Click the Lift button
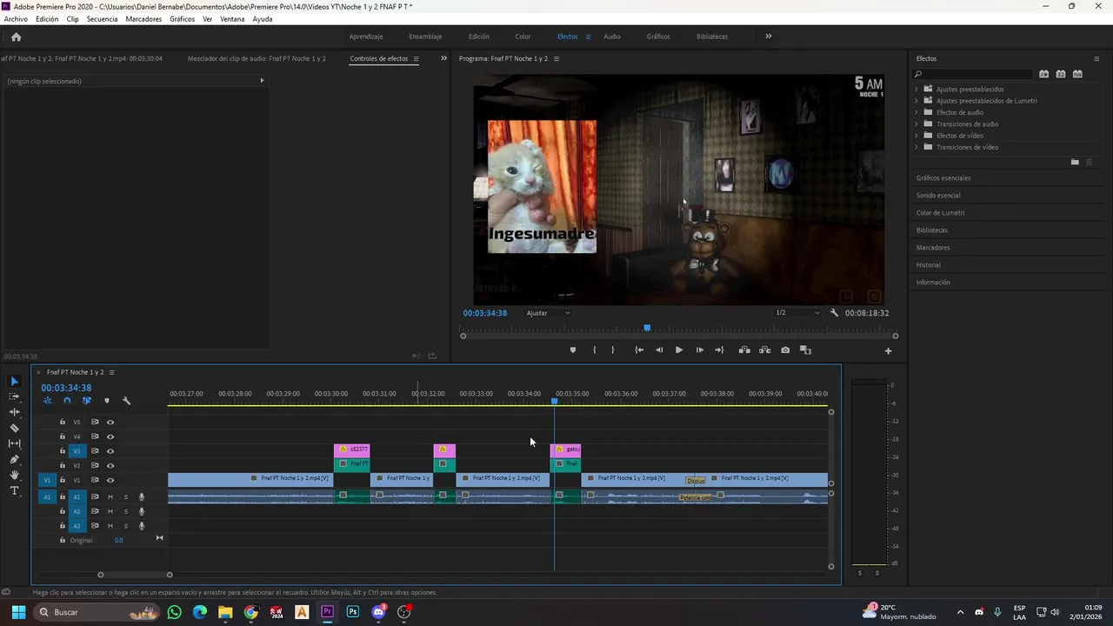Screen dimensions: 1113x626 (x=744, y=350)
